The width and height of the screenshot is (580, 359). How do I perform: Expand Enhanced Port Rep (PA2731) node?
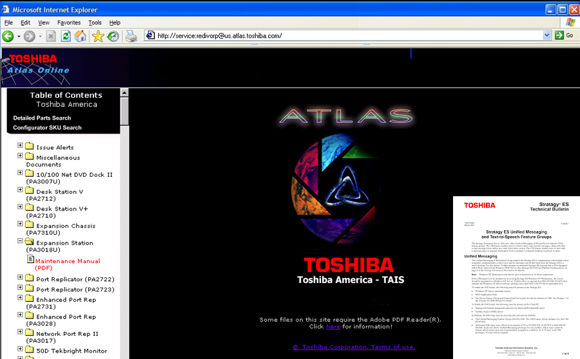(x=20, y=298)
